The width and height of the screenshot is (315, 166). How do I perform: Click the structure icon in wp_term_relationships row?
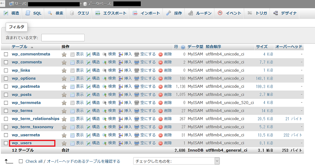pos(89,119)
